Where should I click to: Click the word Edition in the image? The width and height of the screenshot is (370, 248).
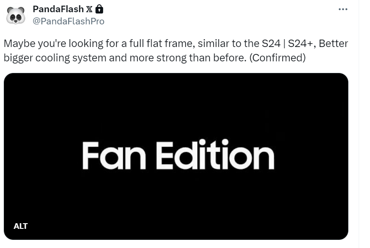[x=215, y=154]
